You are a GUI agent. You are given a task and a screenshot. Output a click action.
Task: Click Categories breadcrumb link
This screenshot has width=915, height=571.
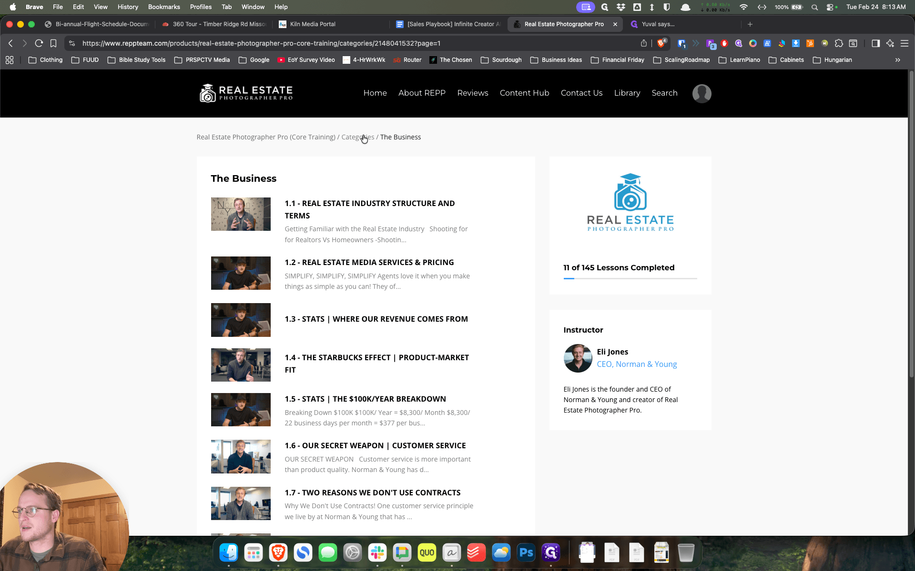358,137
